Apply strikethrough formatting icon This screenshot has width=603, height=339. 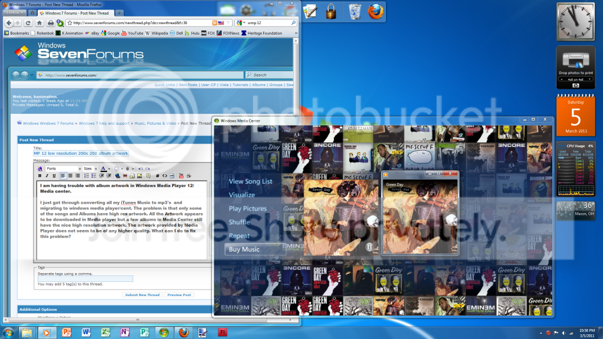tap(188, 176)
